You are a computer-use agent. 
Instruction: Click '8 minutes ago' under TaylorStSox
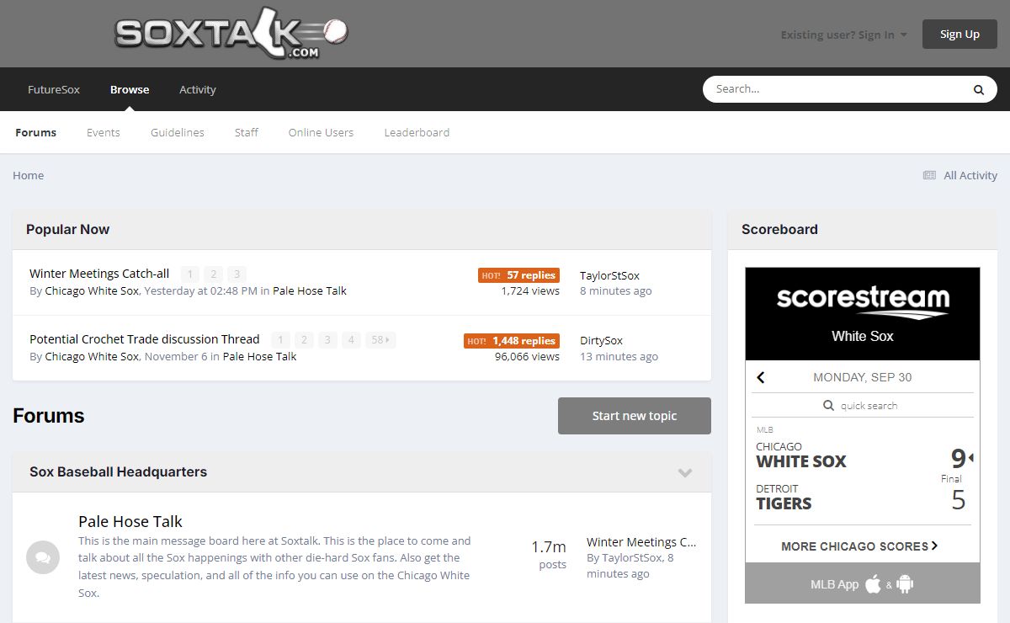coord(615,291)
